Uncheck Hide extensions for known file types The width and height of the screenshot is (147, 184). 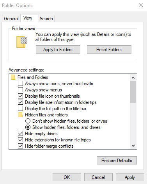coord(21,140)
